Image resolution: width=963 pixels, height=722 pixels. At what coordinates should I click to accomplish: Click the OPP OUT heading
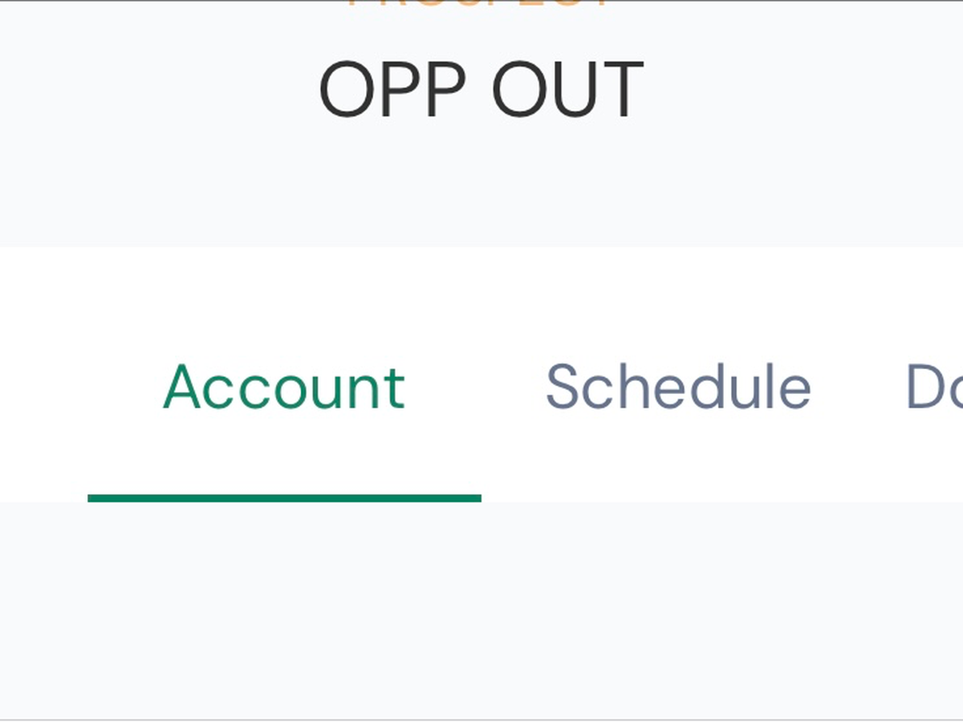point(481,90)
